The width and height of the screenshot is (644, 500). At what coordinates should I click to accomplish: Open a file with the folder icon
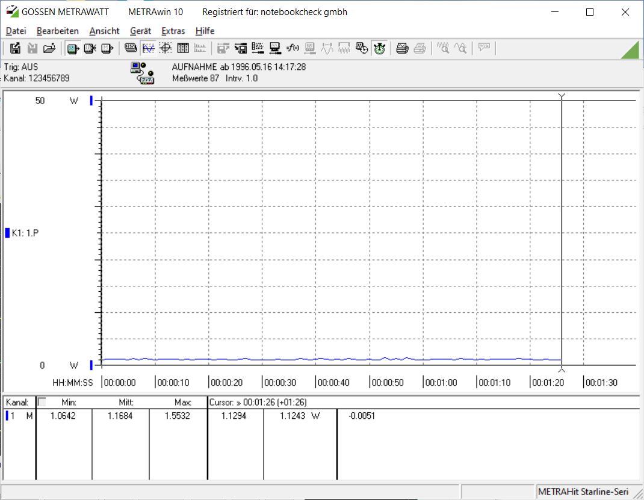coord(49,48)
